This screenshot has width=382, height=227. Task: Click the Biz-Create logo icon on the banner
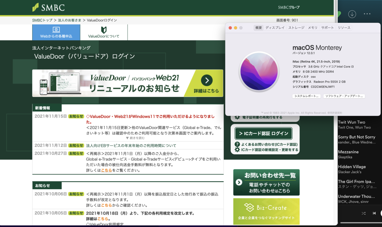[x=249, y=208]
